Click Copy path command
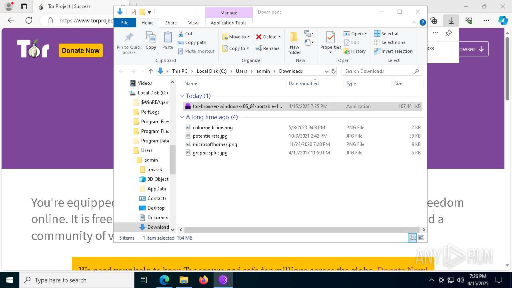Viewport: 512px width, 288px height. pos(192,42)
